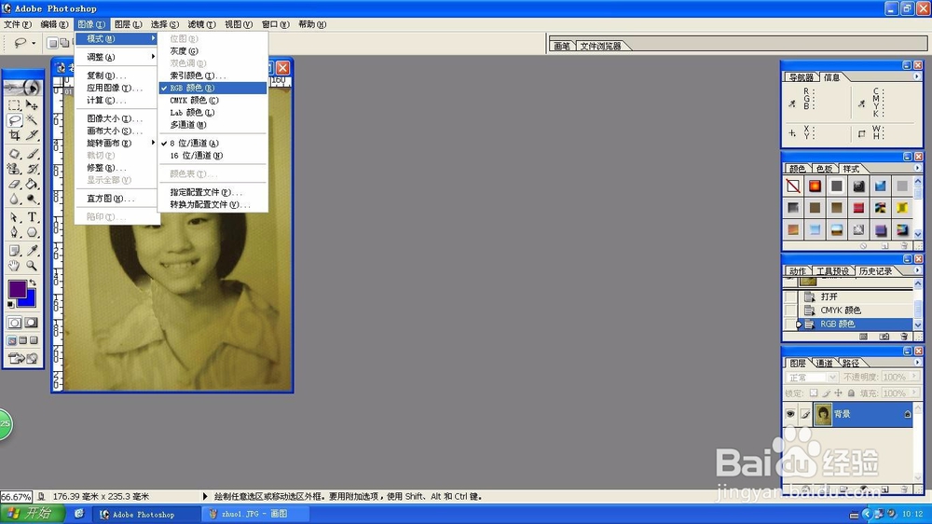Swap foreground and background colors

pos(33,283)
